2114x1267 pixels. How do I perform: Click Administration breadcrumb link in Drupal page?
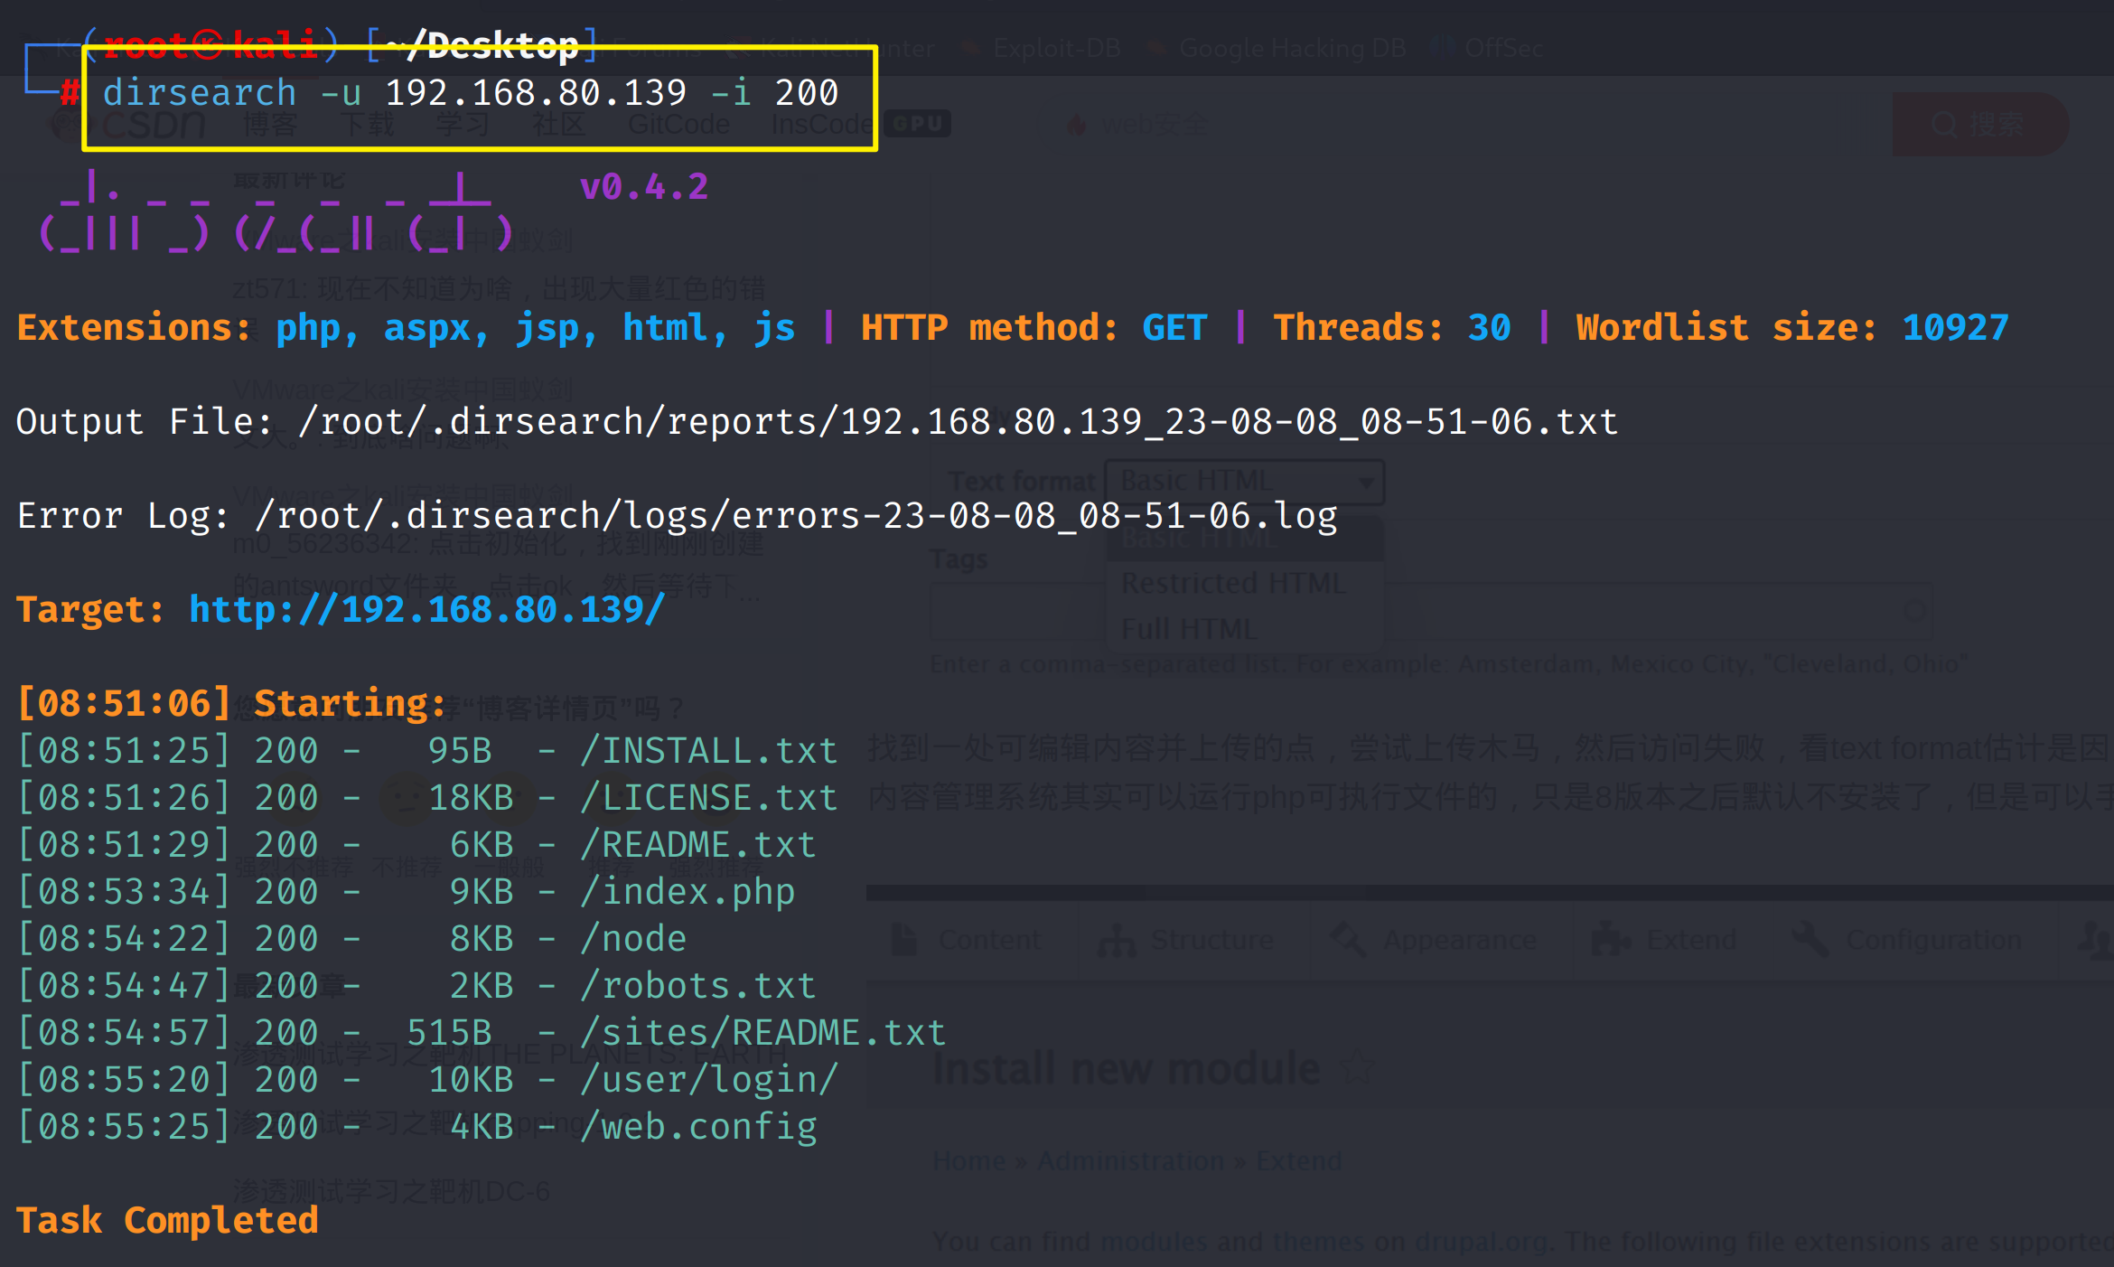coord(1129,1160)
